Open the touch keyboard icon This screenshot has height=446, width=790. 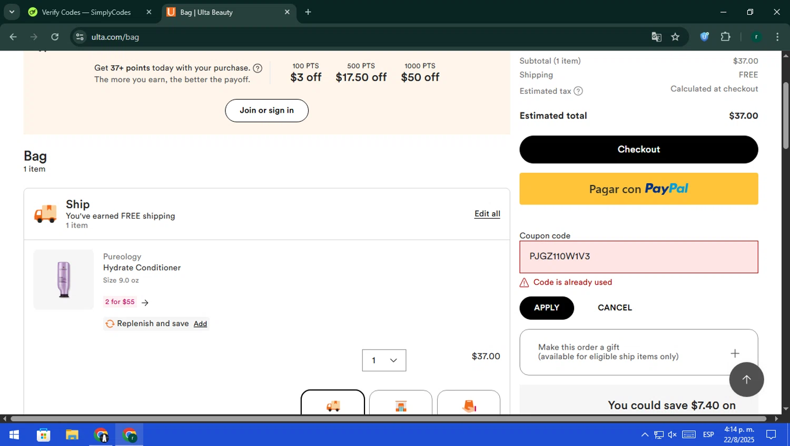689,435
